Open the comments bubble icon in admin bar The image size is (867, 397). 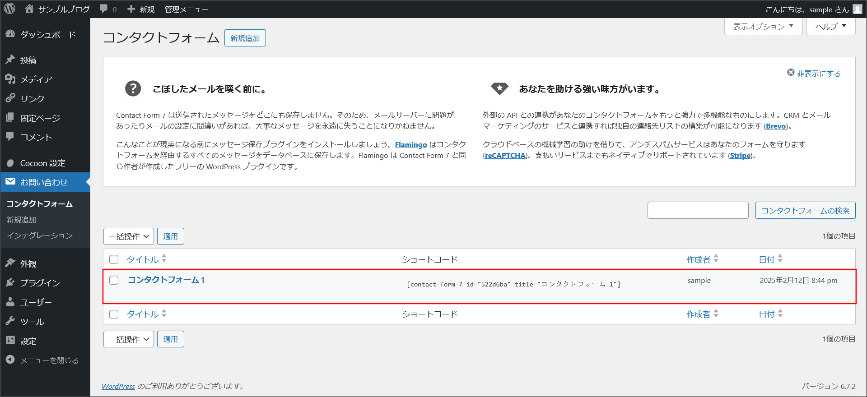(x=104, y=9)
